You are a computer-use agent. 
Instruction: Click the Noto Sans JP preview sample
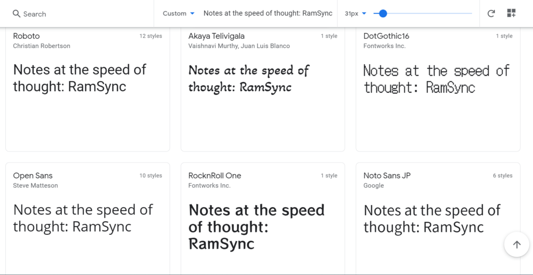click(432, 219)
